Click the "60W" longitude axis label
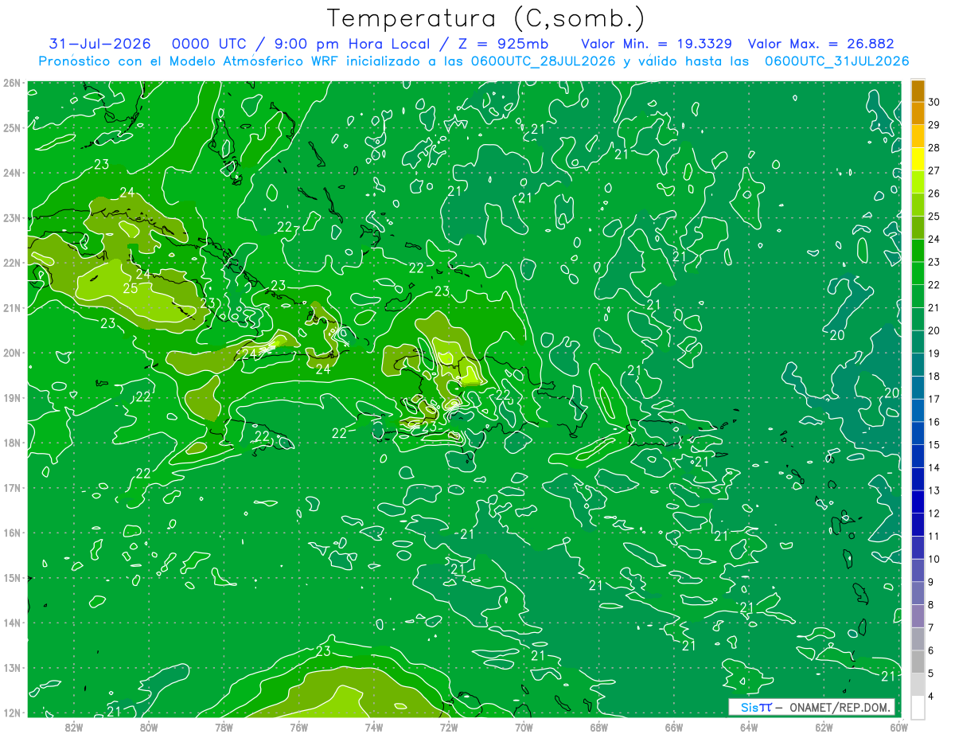This screenshot has height=738, width=955. pos(899,727)
